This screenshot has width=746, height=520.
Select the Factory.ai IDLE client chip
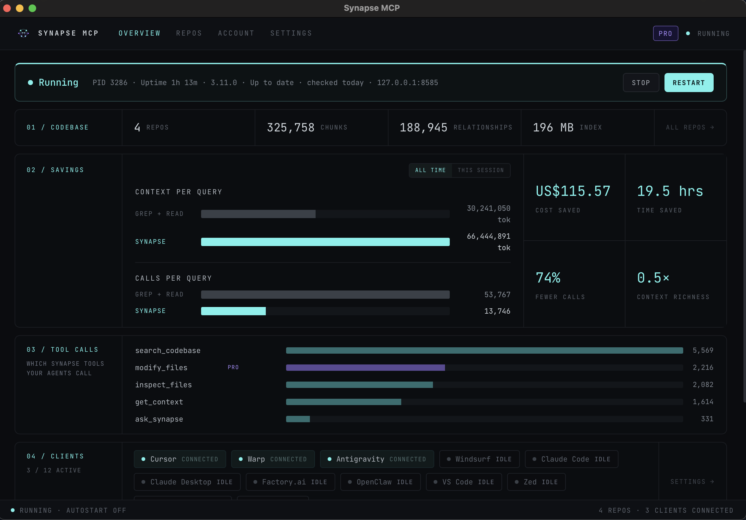coord(291,482)
